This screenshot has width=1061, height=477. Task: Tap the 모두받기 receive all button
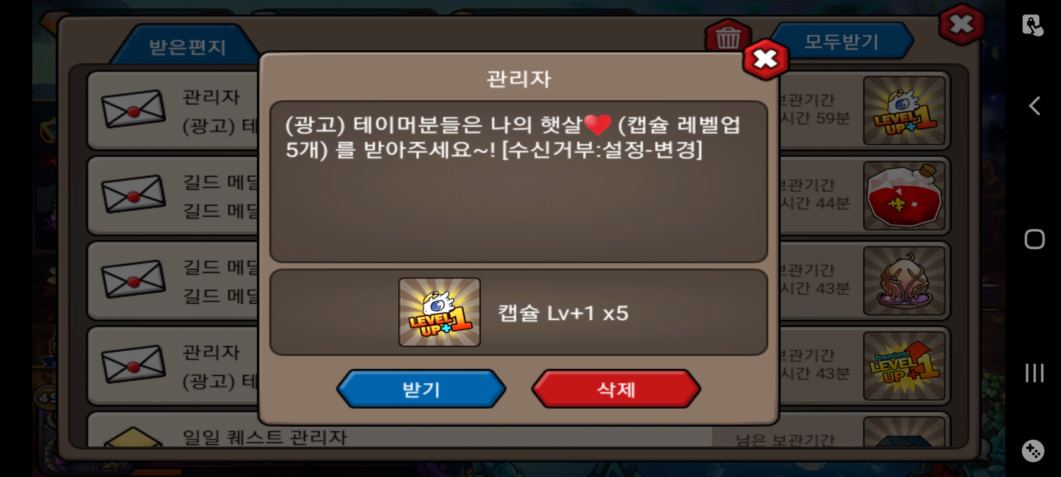[841, 42]
